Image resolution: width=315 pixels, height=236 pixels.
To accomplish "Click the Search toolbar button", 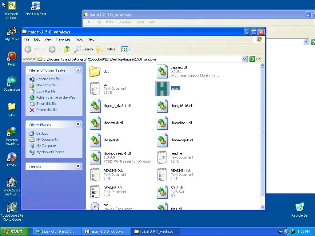I will point(83,49).
